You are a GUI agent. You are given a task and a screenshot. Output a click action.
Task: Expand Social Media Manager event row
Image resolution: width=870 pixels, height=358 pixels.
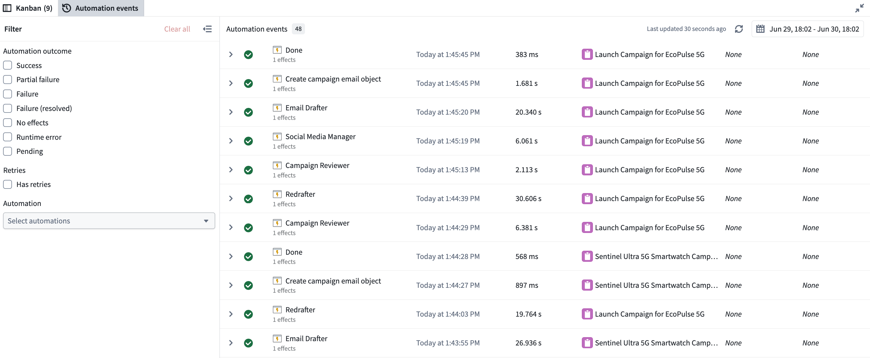(x=231, y=141)
